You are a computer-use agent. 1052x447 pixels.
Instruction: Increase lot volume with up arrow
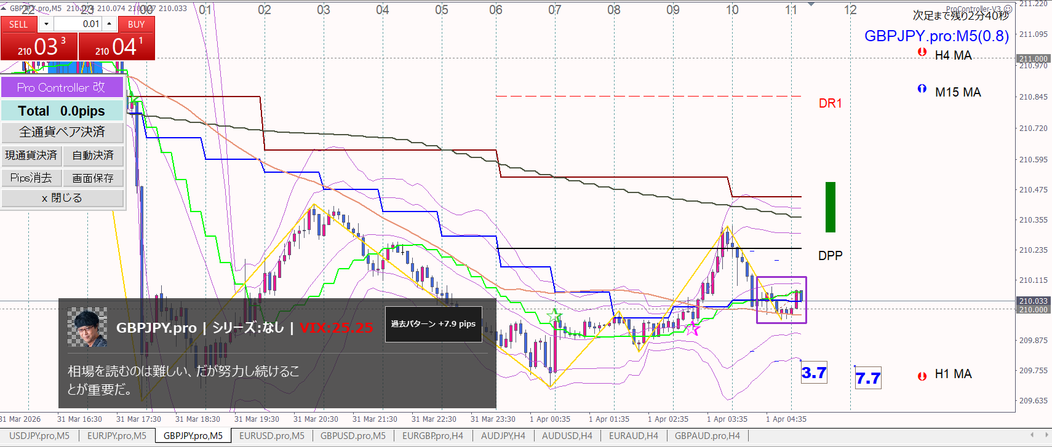click(109, 24)
